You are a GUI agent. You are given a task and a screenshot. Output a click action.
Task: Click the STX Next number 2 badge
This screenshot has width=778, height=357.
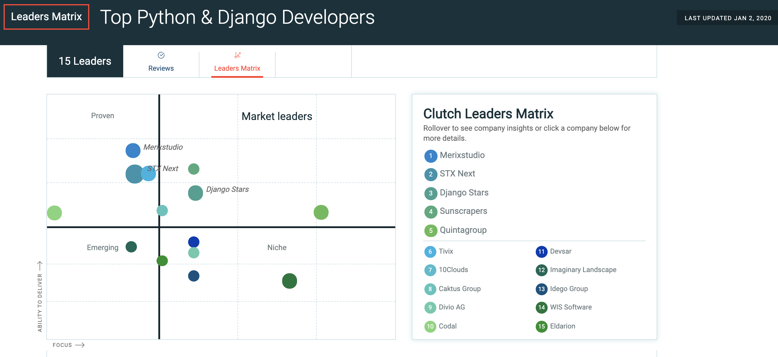tap(431, 174)
